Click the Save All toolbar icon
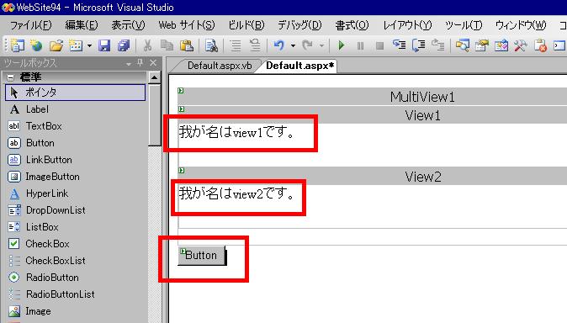567x323 pixels. 124,45
